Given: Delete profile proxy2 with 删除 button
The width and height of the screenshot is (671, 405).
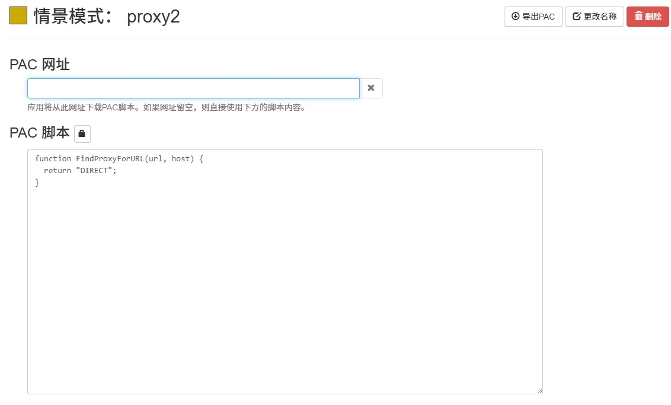Looking at the screenshot, I should pos(647,17).
